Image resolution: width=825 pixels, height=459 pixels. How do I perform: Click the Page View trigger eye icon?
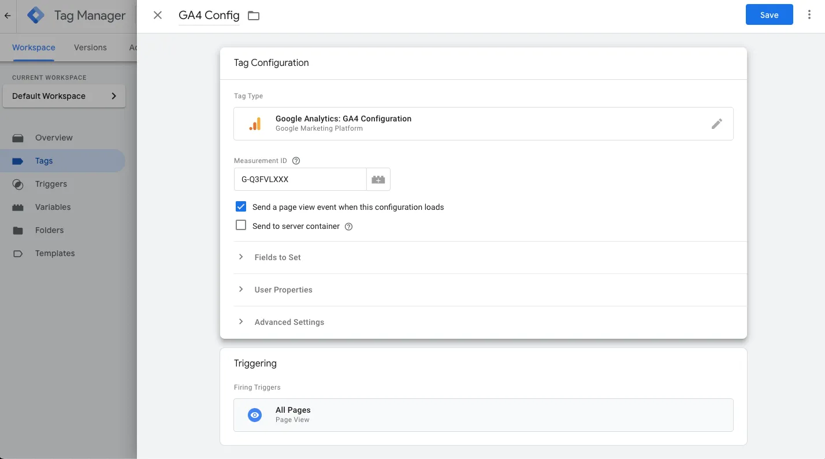coord(254,414)
